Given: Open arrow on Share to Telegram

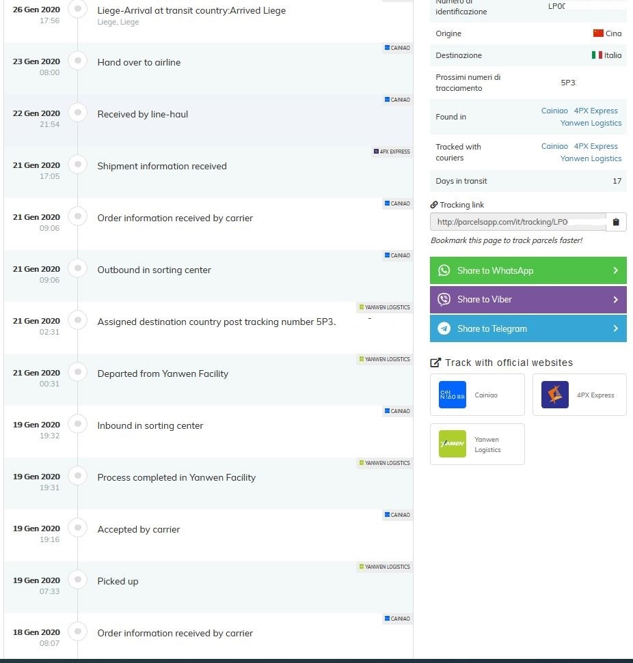Looking at the screenshot, I should click(616, 328).
